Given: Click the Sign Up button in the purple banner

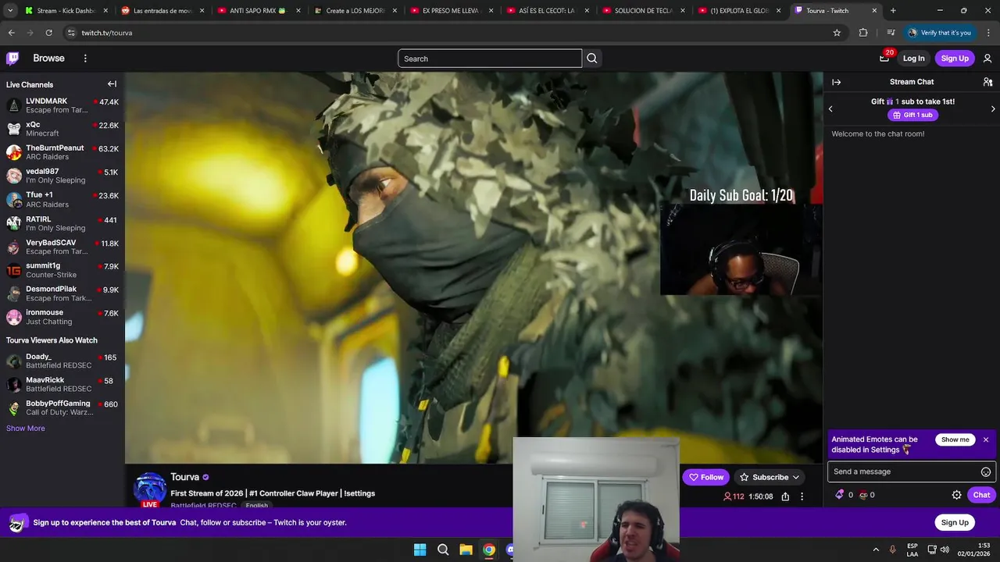Looking at the screenshot, I should click(955, 522).
